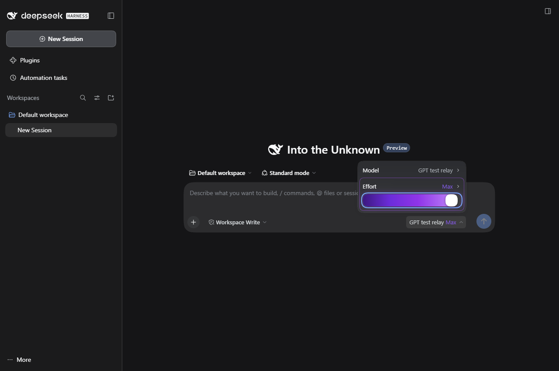Viewport: 559px width, 371px height.
Task: Send message with arrow button
Action: click(483, 221)
